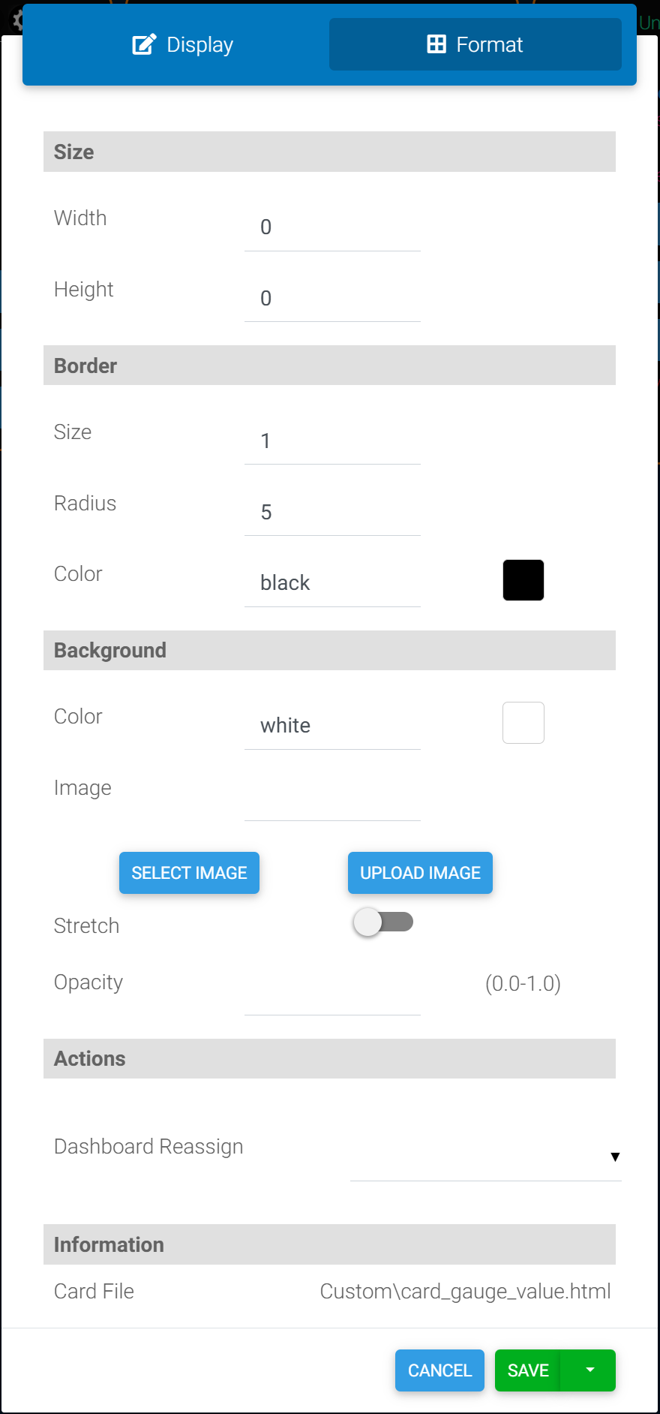Click the Height input field
Screen dimensions: 660x1414
(x=332, y=299)
